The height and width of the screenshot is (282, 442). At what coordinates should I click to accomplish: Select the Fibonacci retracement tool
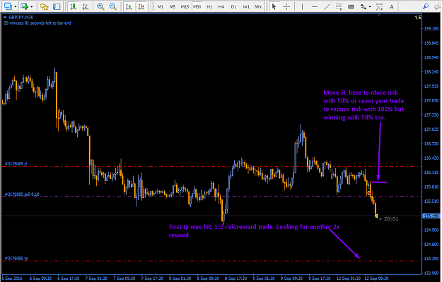[x=339, y=6]
